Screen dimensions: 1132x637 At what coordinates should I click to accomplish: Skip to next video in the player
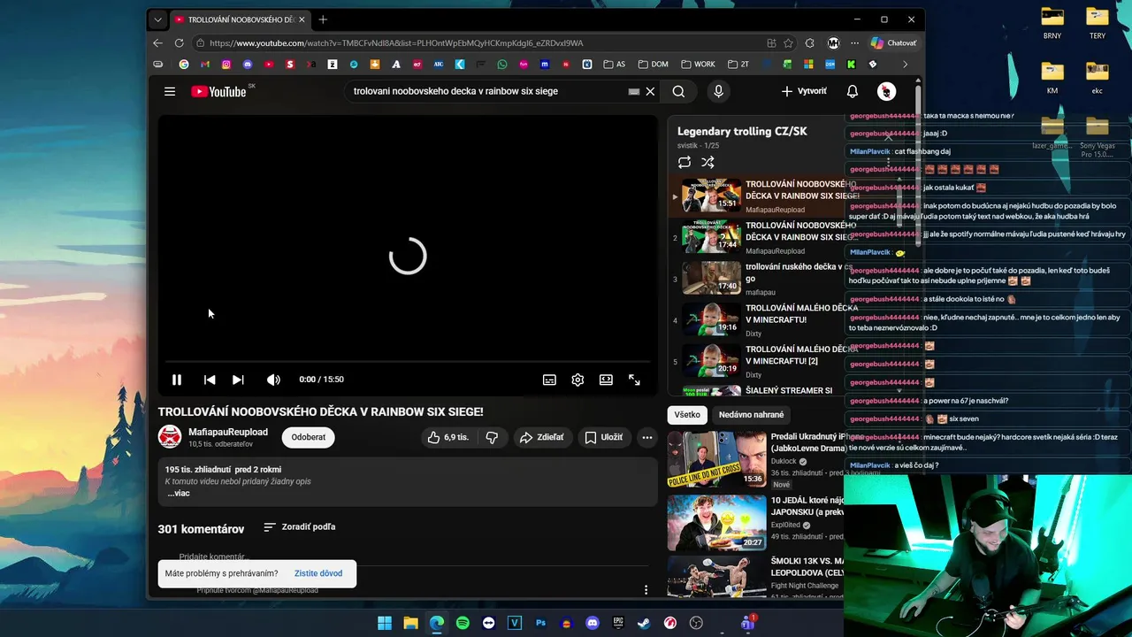pos(238,380)
